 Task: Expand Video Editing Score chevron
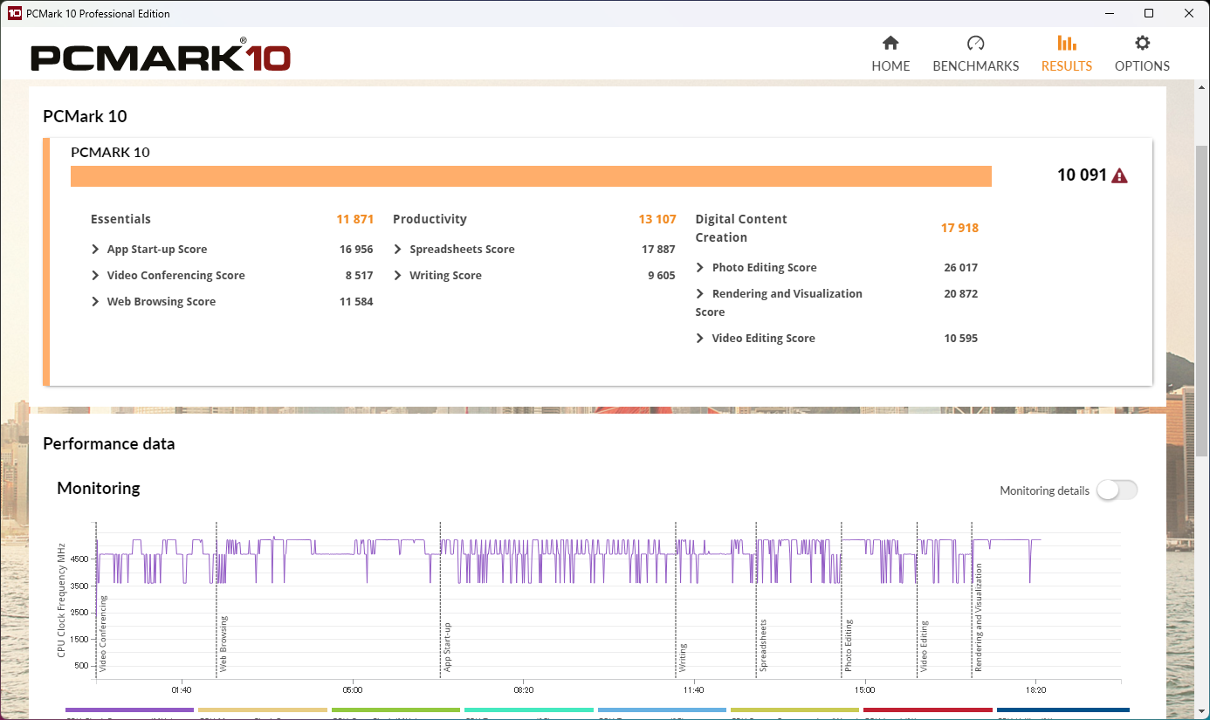pos(700,339)
